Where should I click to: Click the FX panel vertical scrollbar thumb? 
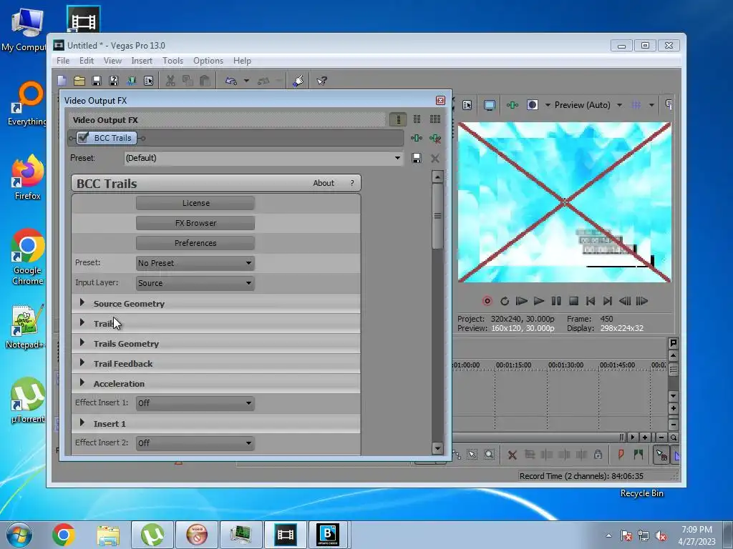(437, 216)
